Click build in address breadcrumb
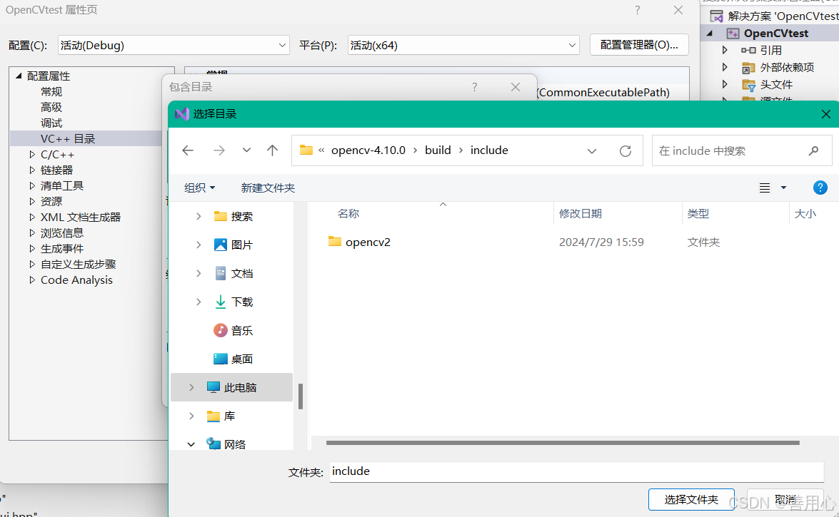Image resolution: width=839 pixels, height=517 pixels. click(438, 150)
